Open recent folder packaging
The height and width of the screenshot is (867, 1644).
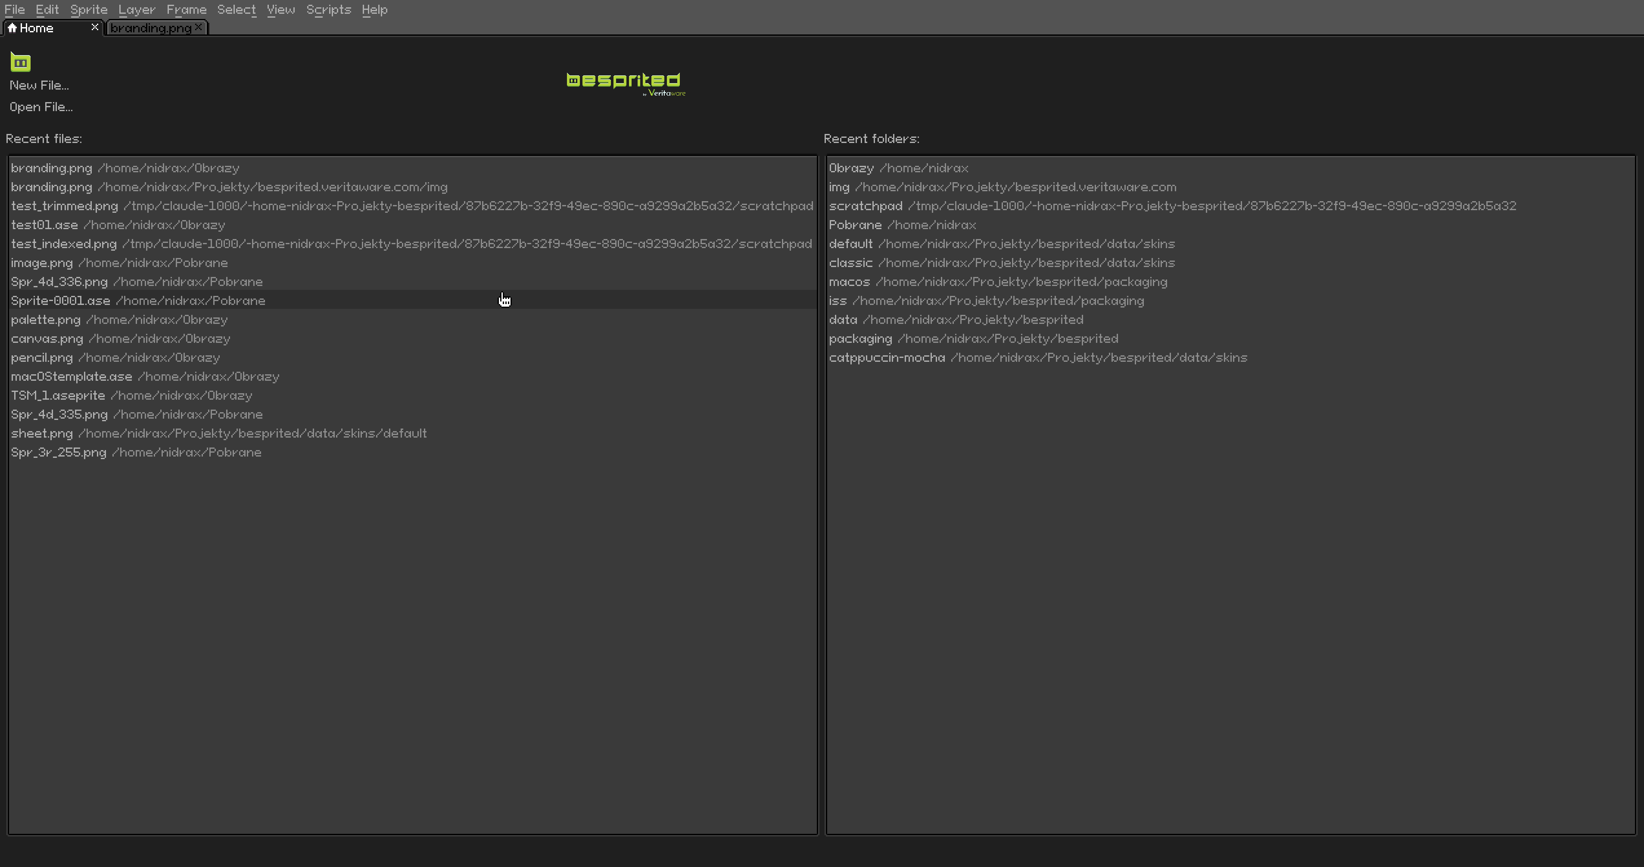click(x=1230, y=339)
